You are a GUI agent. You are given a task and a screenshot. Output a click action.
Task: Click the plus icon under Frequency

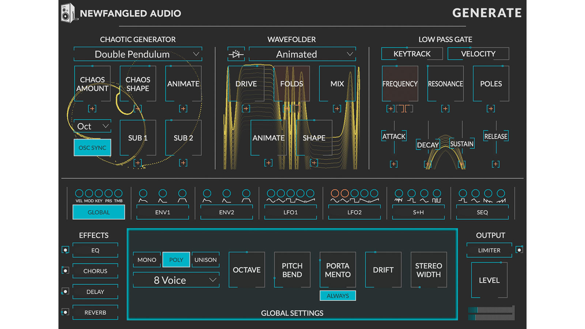point(390,109)
